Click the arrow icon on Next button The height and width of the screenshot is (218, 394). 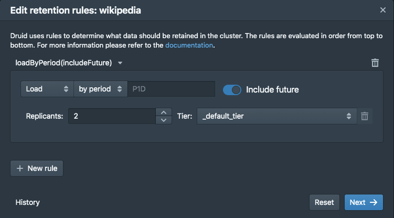click(x=374, y=202)
